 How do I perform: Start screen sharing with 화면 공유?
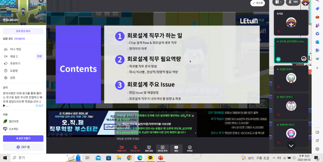(x=149, y=148)
